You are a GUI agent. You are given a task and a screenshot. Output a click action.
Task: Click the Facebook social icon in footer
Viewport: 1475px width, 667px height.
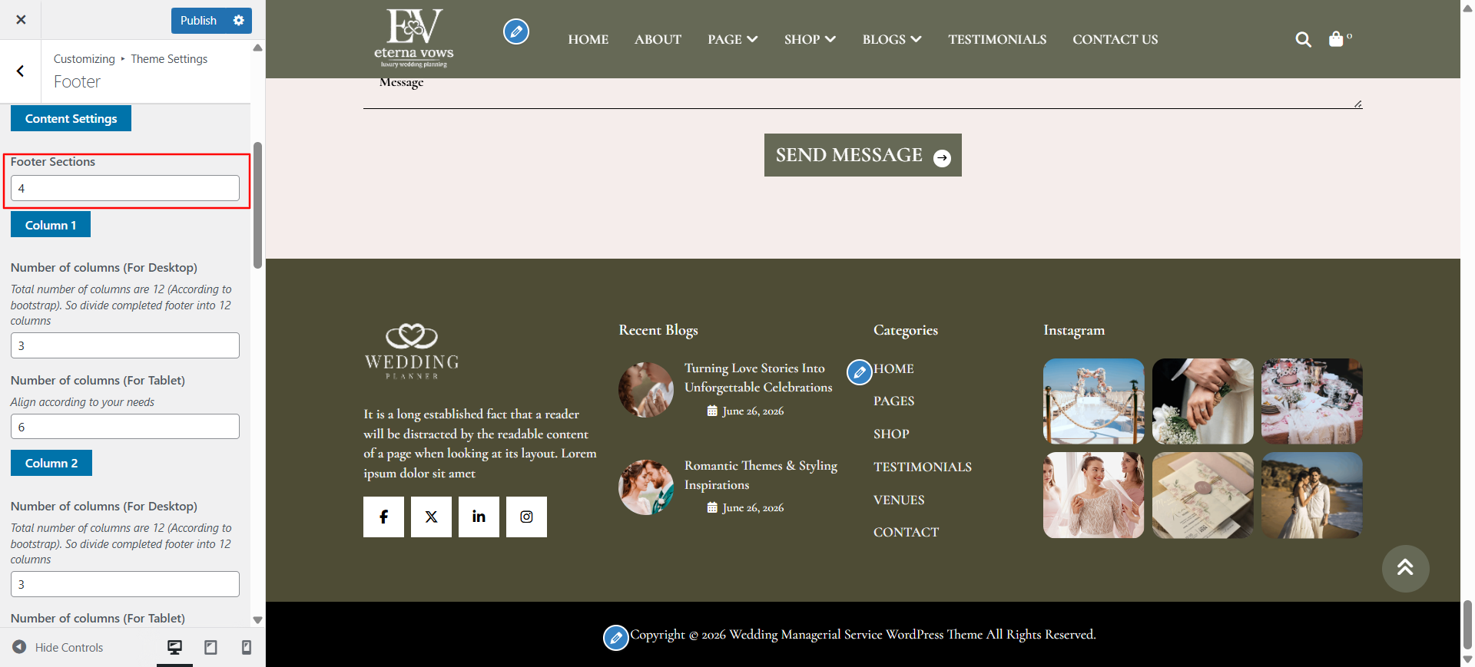point(383,517)
